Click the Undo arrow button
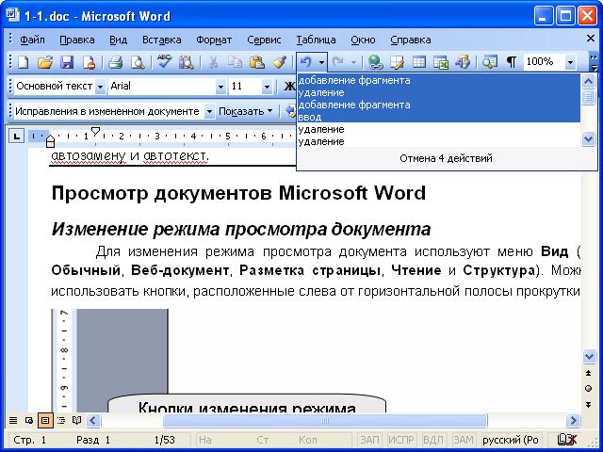603x452 pixels. [x=306, y=62]
